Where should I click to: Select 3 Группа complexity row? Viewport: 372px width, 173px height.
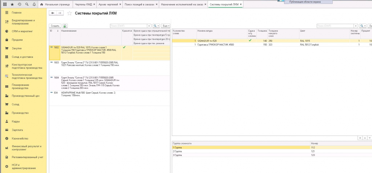tap(272, 155)
